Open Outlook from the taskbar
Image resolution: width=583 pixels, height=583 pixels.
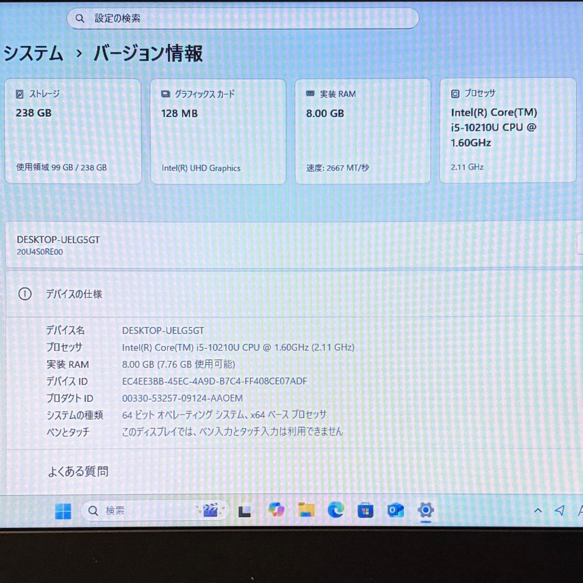pos(395,510)
